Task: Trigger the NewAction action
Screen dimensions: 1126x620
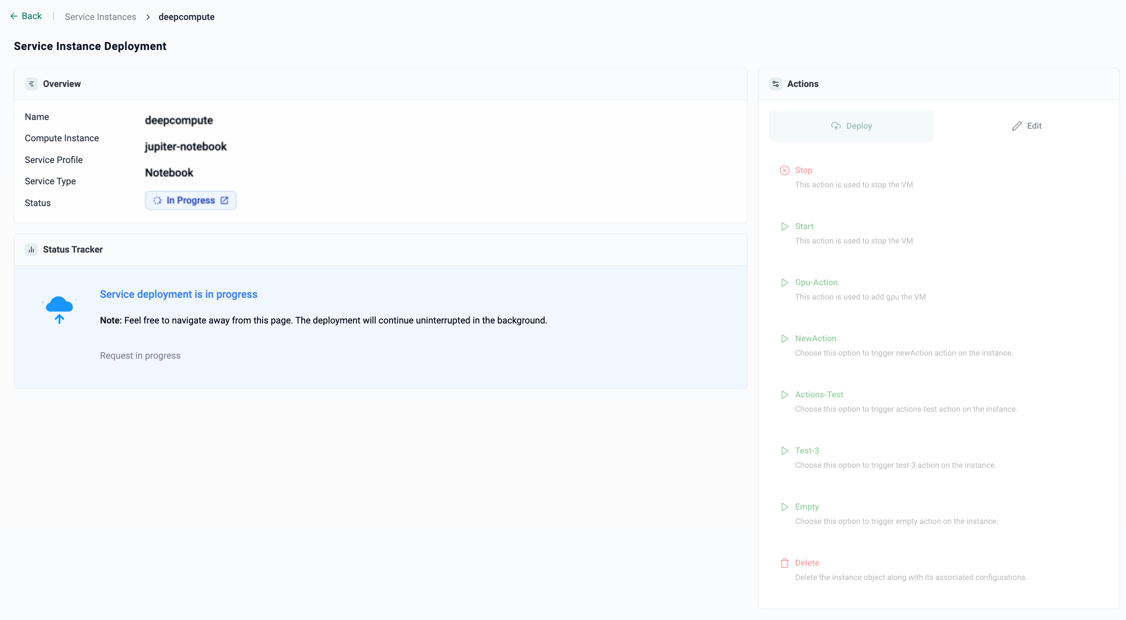Action: click(815, 338)
